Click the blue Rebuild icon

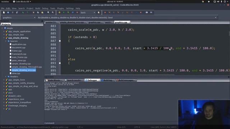73,13
